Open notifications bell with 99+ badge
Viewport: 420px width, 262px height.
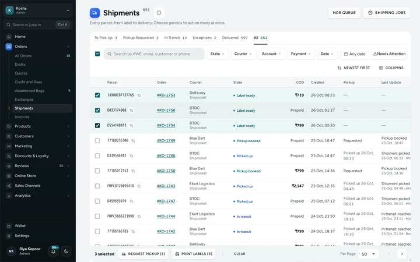coord(54,252)
